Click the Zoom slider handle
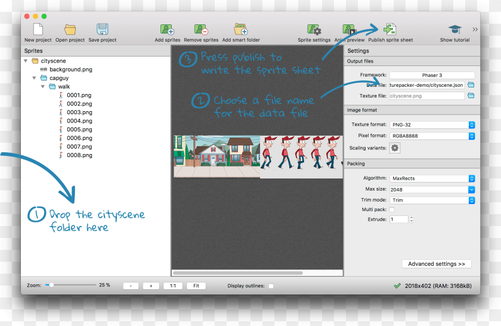Screen dimensions: 501x326 pos(51,285)
